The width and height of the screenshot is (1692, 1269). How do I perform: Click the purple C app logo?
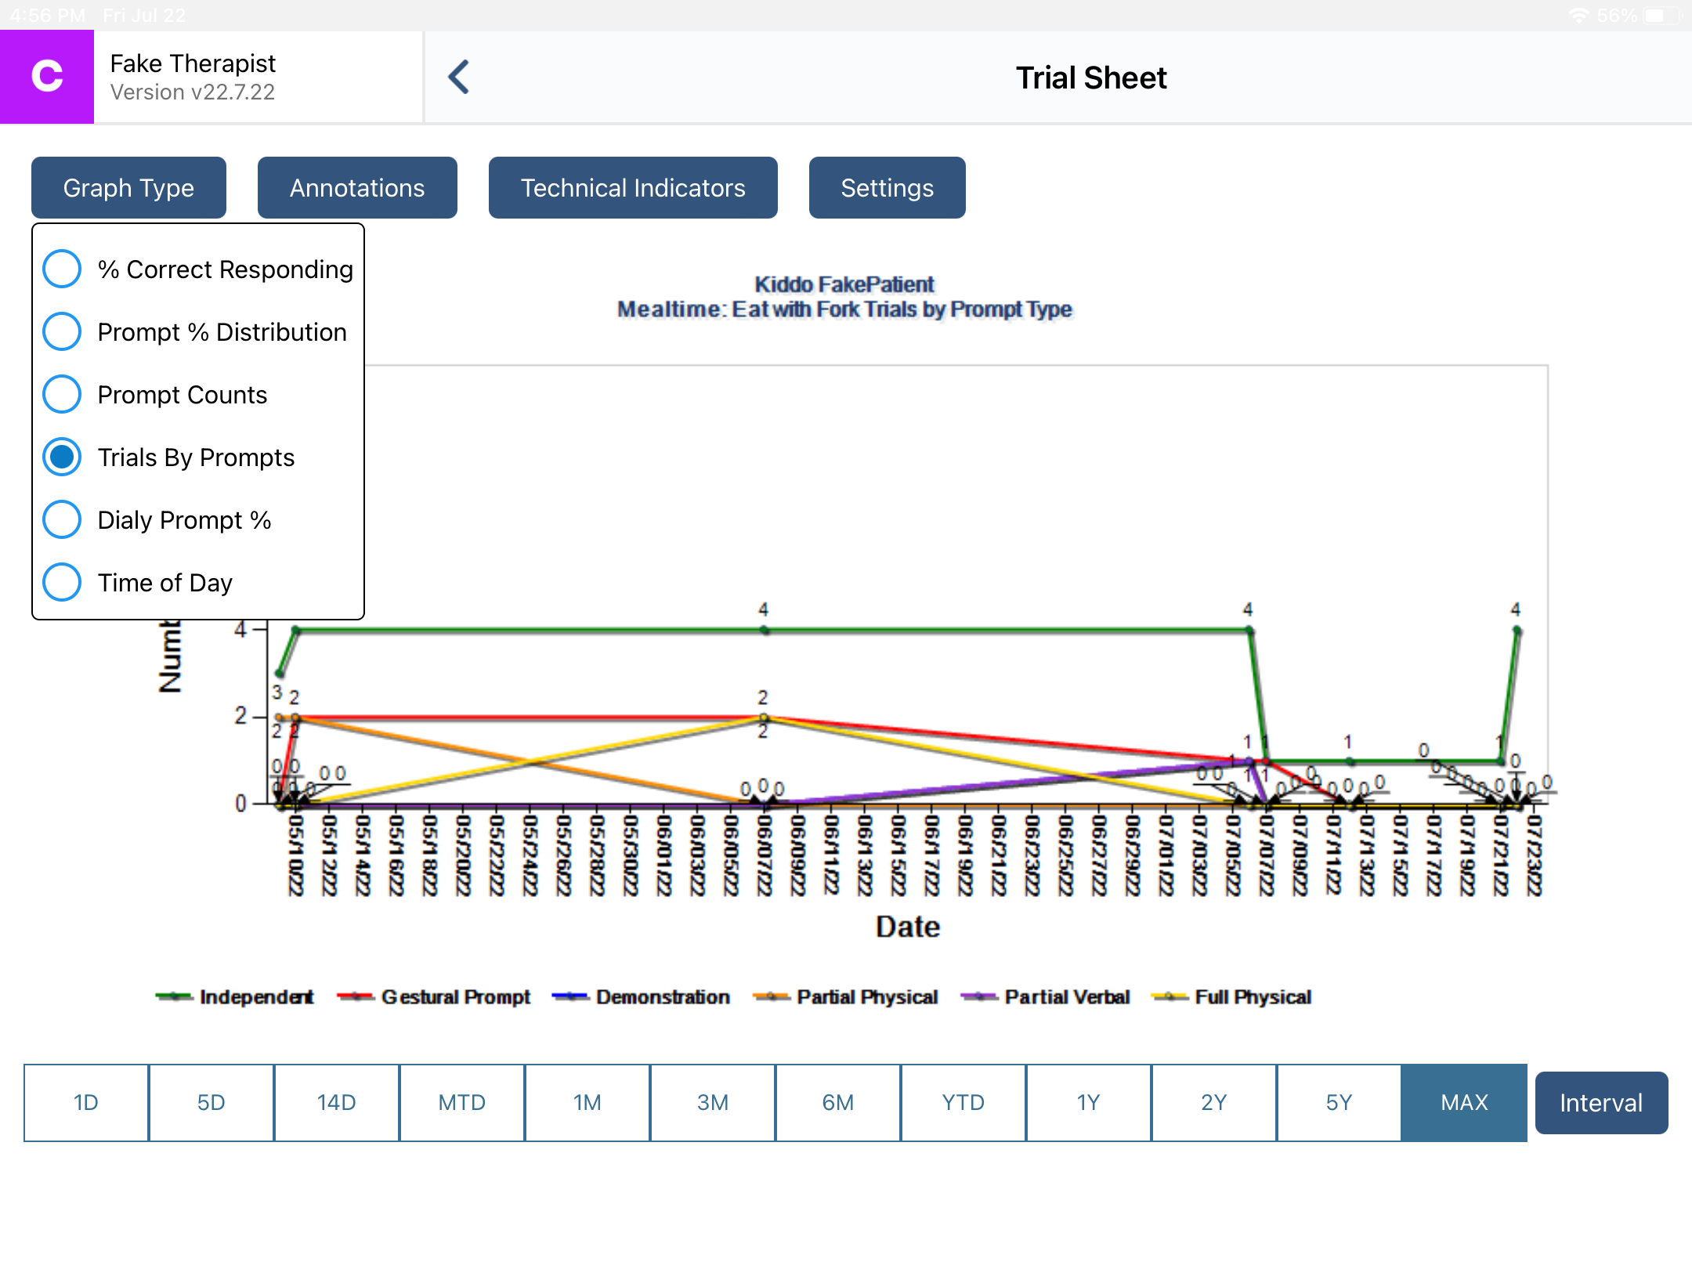pos(47,76)
